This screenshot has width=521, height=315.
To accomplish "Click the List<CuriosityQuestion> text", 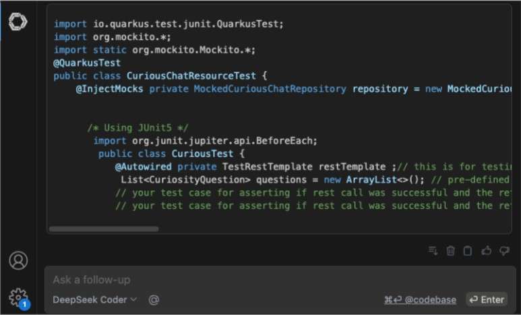I will [x=185, y=179].
